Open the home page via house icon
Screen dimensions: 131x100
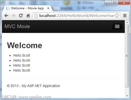click(28, 15)
